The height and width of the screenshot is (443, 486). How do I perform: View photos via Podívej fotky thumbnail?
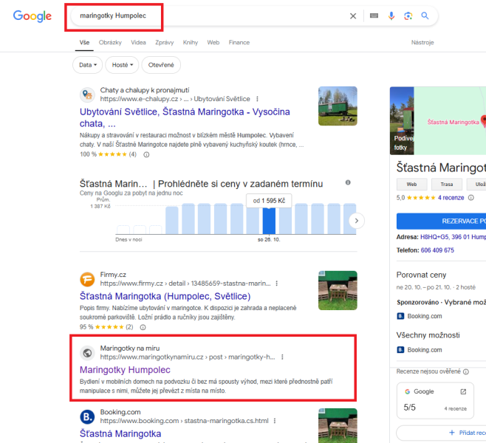click(x=402, y=120)
